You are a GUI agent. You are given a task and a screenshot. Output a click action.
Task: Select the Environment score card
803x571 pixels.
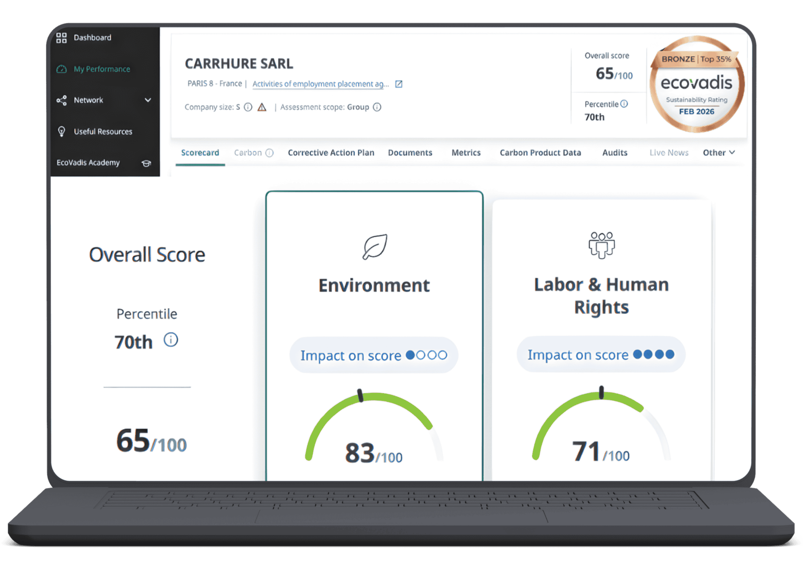point(374,285)
